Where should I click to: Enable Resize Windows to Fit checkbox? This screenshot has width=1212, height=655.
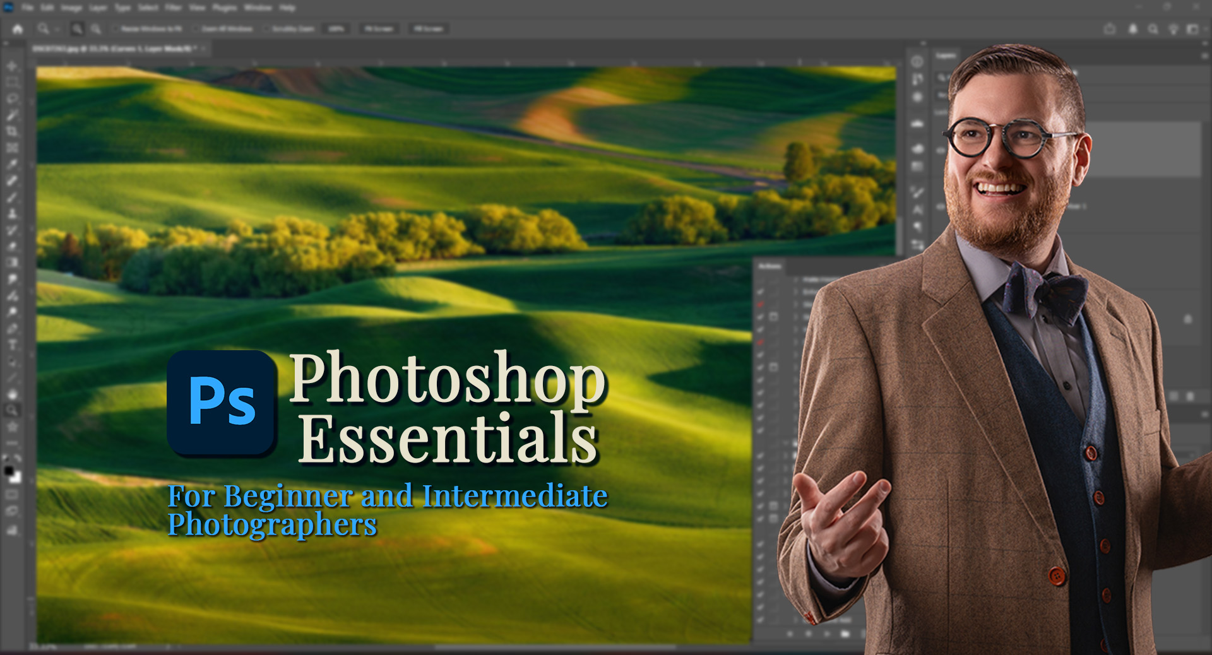coord(115,29)
